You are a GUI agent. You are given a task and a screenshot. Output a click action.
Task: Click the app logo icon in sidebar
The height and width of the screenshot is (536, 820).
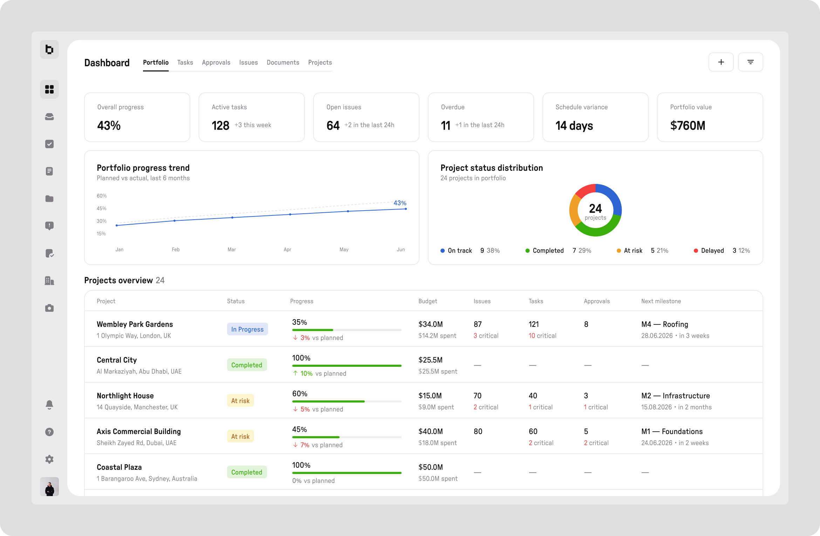tap(49, 49)
